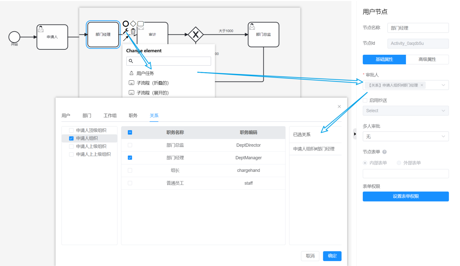Collapse the right panel with the arrow handle
Image resolution: width=460 pixels, height=266 pixels.
(355, 134)
